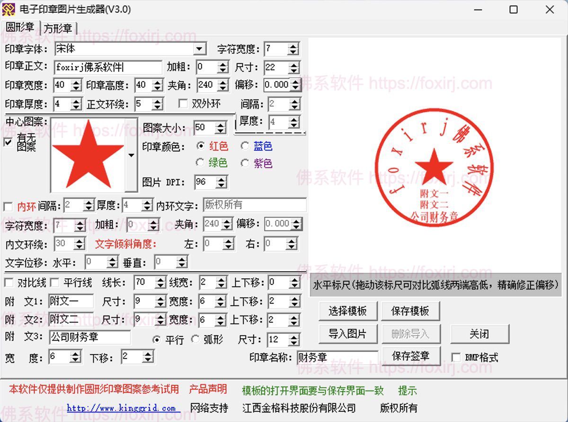Image resolution: width=568 pixels, height=422 pixels.
Task: Click the red star center pattern thumbnail
Action: click(x=88, y=155)
